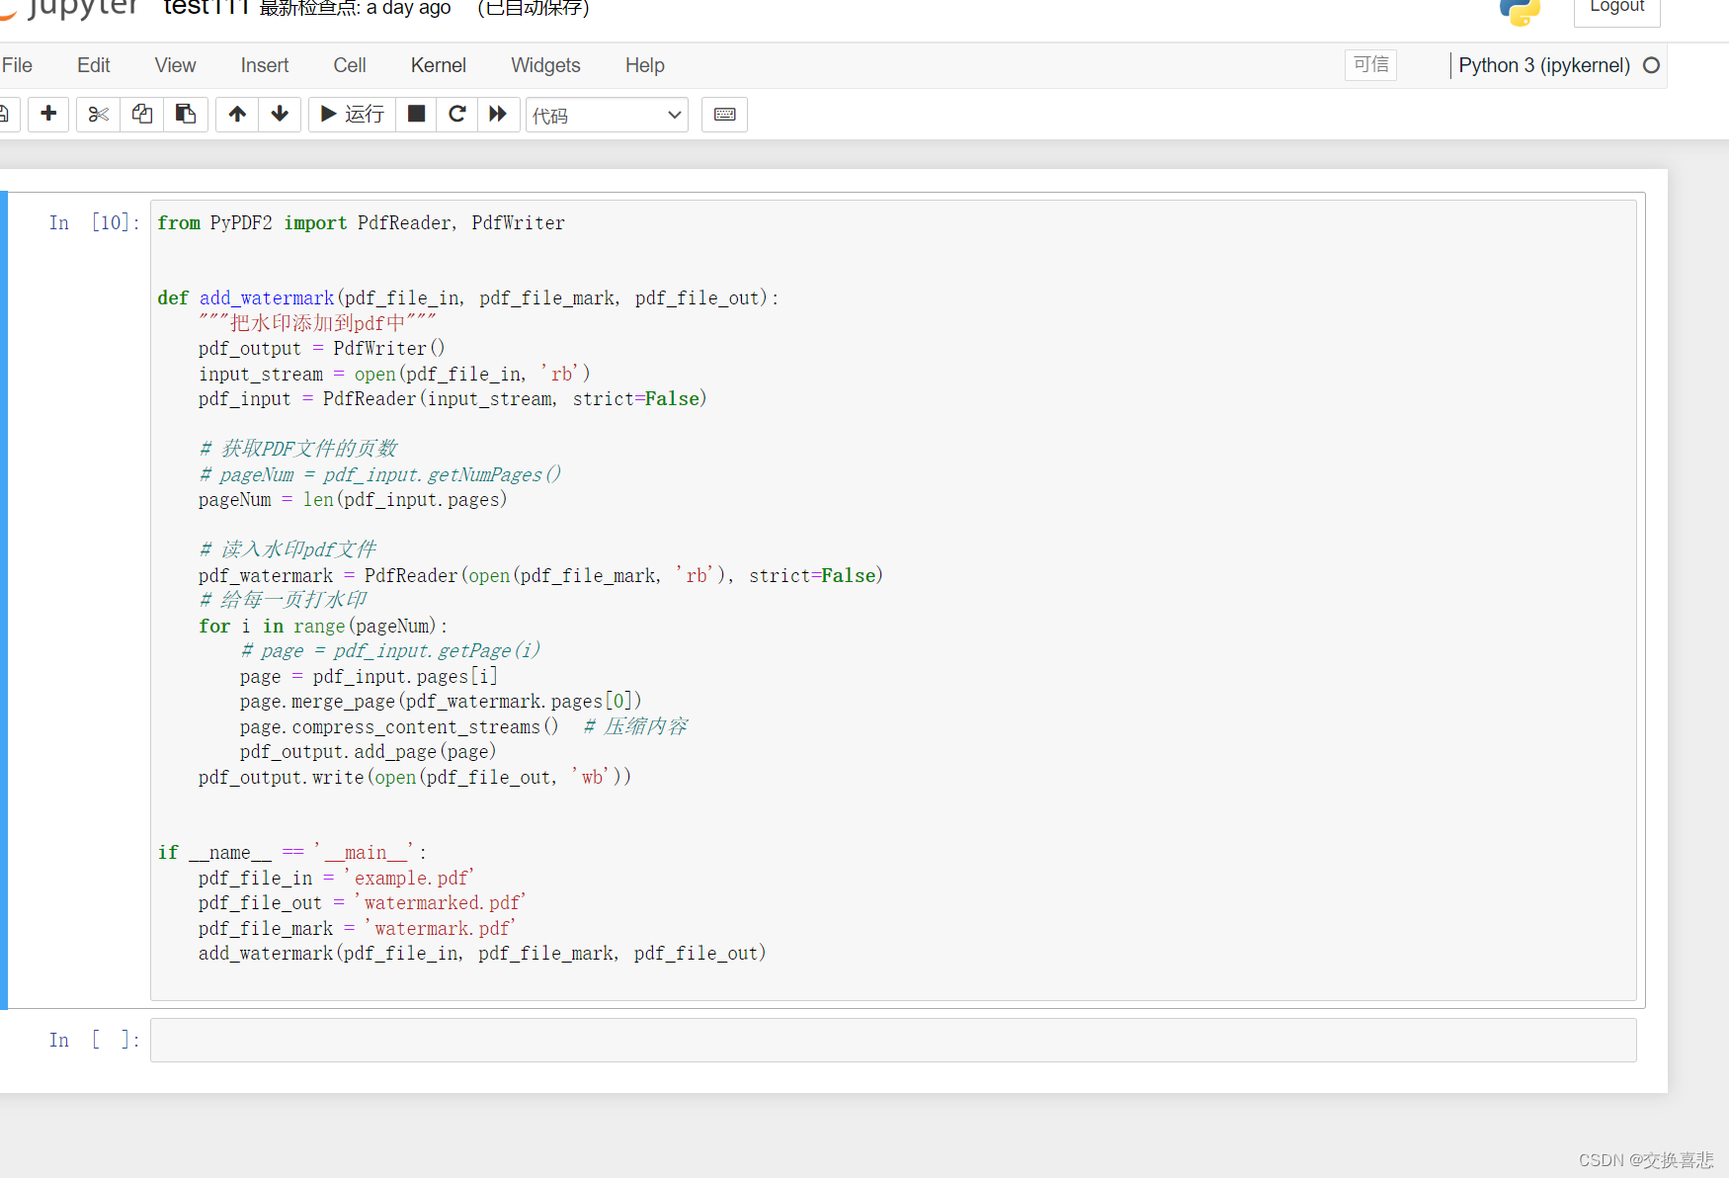This screenshot has height=1178, width=1729.
Task: Click the 'page.merge_page' code line
Action: 441,702
